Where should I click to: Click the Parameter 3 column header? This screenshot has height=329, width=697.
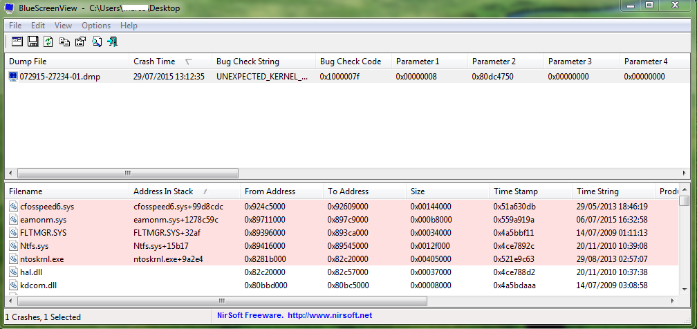click(x=582, y=62)
